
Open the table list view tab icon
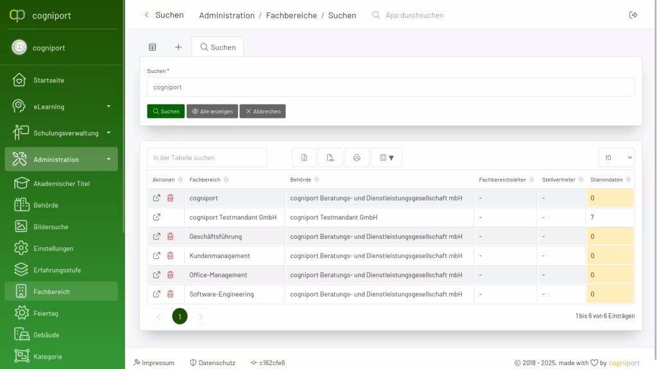(153, 47)
